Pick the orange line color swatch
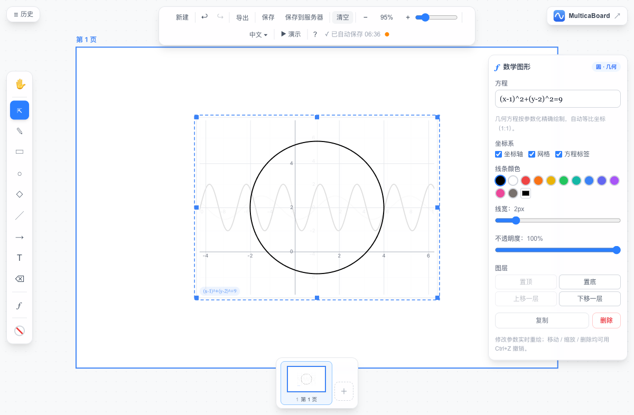Screen dimensions: 634x415 pos(538,181)
